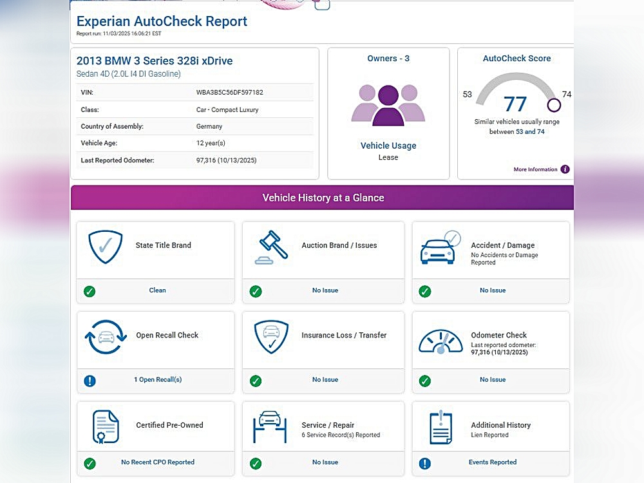This screenshot has width=644, height=483.
Task: Click the Additional History document icon
Action: [441, 428]
